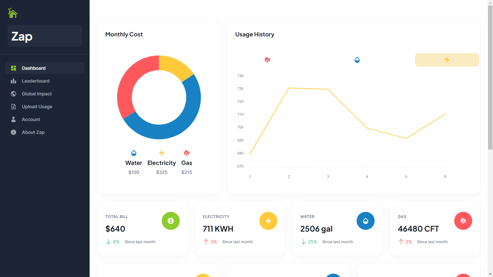Switch usage history to water drop tab
The image size is (493, 277).
click(x=357, y=60)
